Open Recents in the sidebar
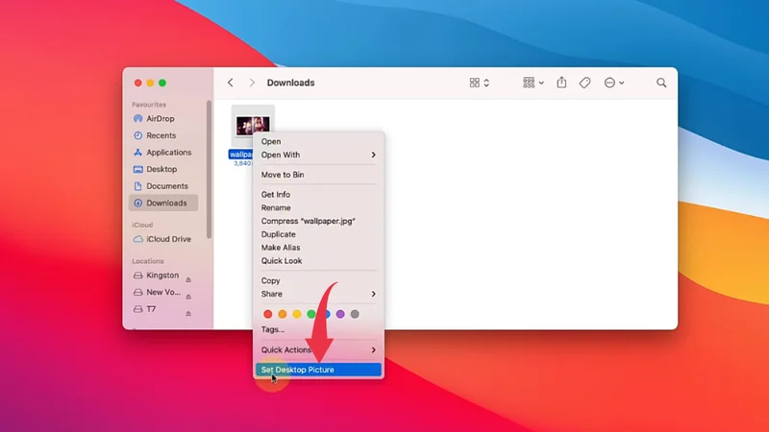The width and height of the screenshot is (769, 432). coord(161,135)
